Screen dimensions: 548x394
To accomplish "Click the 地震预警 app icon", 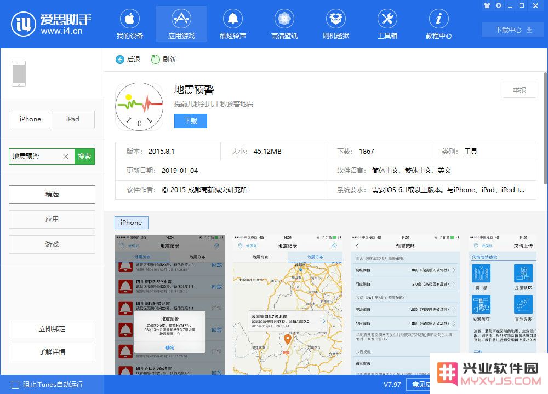I will click(139, 107).
